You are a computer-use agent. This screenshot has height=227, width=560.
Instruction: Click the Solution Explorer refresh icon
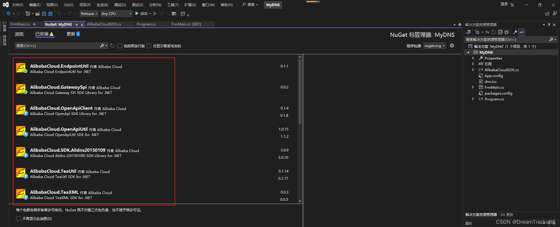(494, 32)
